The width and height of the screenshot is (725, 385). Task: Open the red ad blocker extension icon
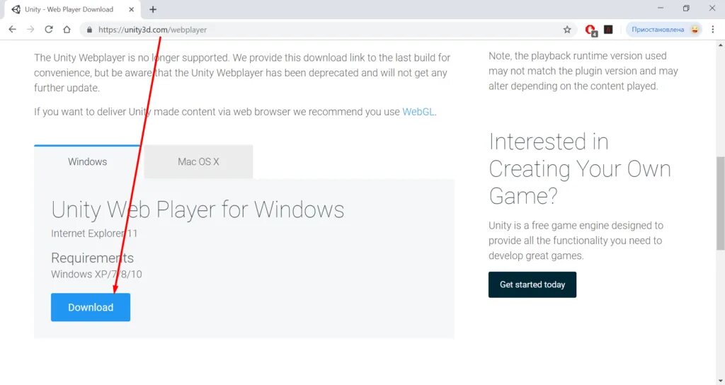590,30
